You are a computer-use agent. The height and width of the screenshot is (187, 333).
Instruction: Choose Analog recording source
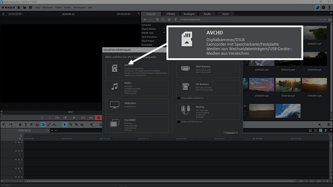click(x=208, y=111)
